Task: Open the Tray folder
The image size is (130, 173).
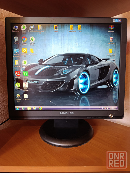Action: click(x=80, y=28)
